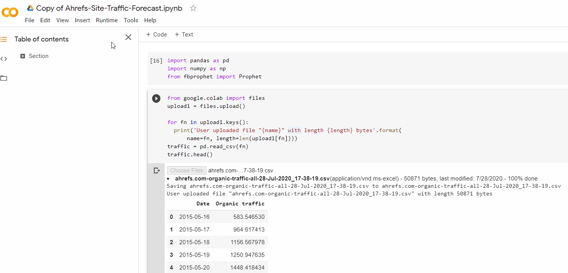This screenshot has height=273, width=568.
Task: Open the Files folder sidebar icon
Action: pos(4,78)
